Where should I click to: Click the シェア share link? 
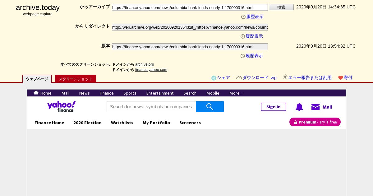tap(223, 78)
